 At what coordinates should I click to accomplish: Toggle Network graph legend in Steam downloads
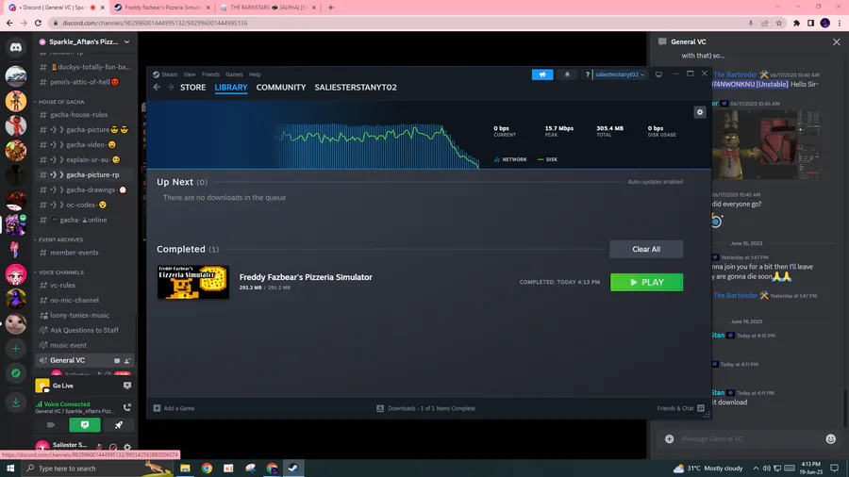(x=510, y=159)
